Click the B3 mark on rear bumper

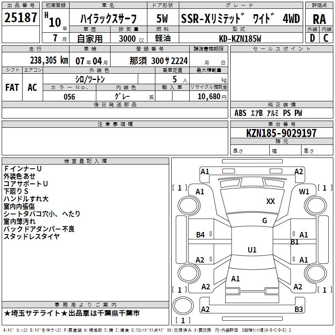coord(299,309)
